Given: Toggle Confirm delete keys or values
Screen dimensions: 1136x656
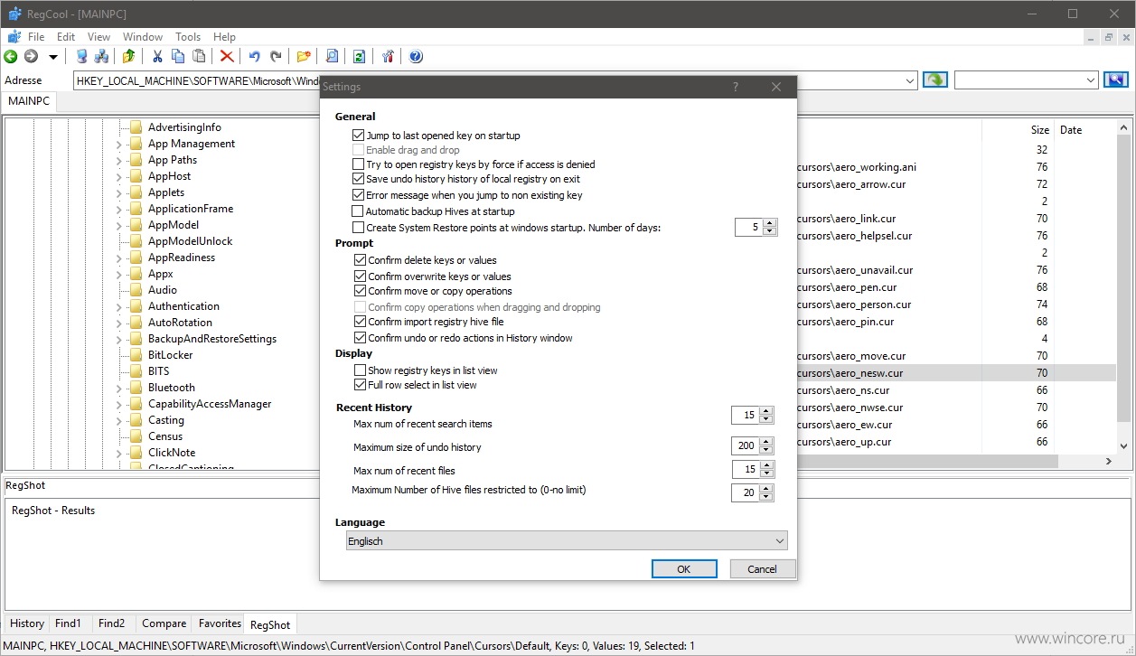Looking at the screenshot, I should (361, 260).
